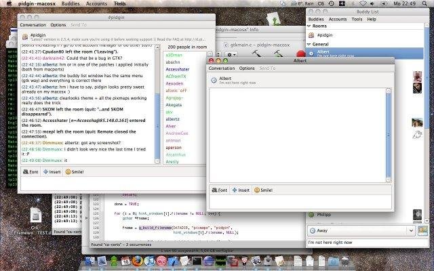Open the gear action dropdown in Xcode toolbar

click(x=232, y=54)
